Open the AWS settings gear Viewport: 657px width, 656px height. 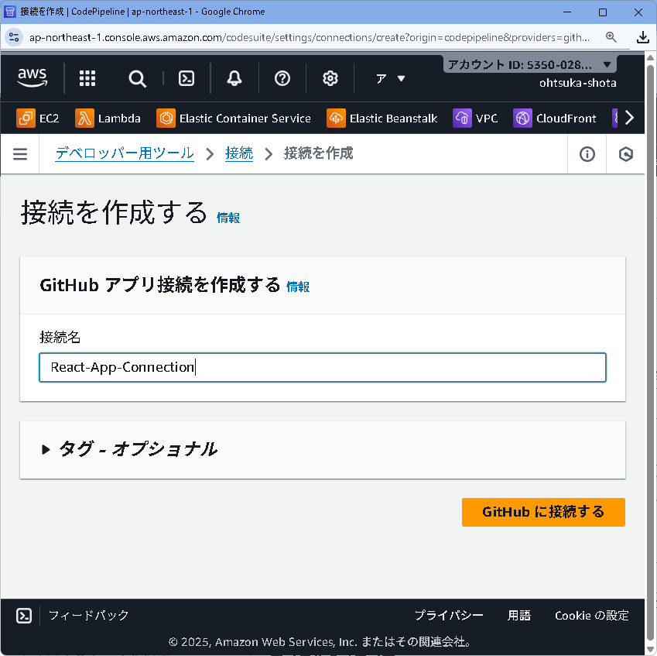tap(330, 78)
